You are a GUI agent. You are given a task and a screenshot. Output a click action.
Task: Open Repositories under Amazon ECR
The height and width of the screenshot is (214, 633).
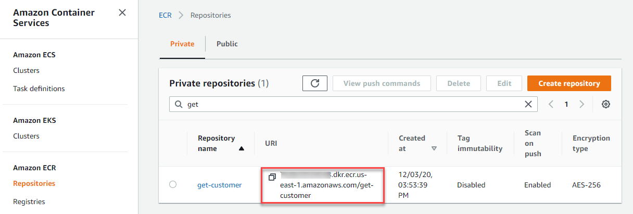click(34, 183)
